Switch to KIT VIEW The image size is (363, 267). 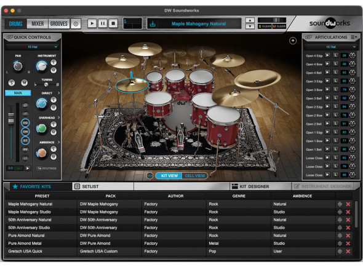pos(169,176)
